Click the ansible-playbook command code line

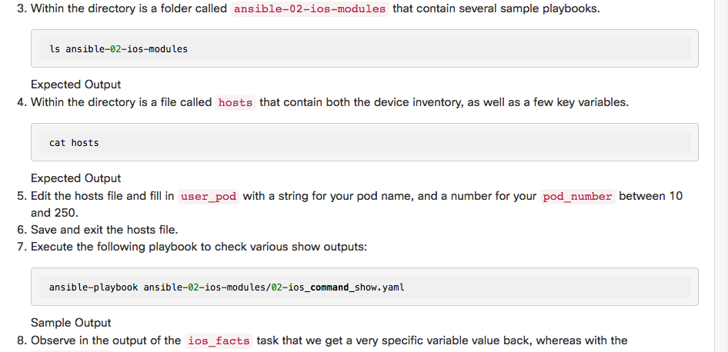226,287
